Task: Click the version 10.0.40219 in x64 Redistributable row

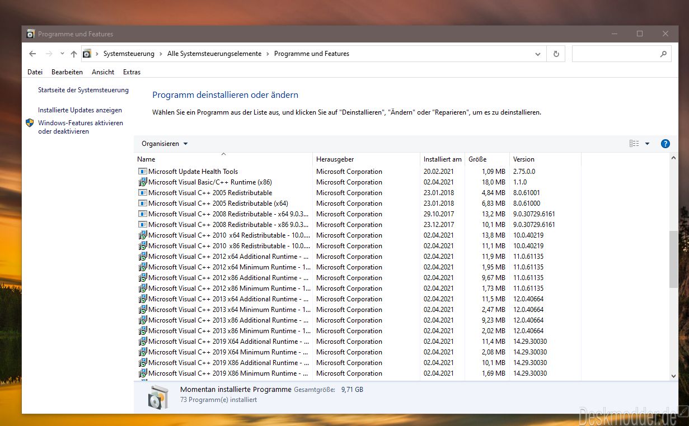Action: click(528, 235)
